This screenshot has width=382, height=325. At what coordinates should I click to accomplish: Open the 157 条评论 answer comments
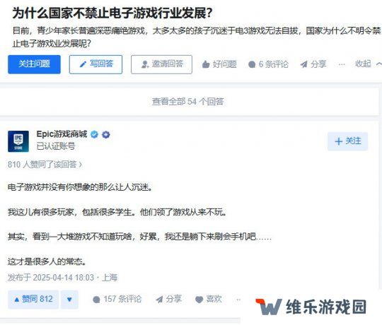click(117, 299)
